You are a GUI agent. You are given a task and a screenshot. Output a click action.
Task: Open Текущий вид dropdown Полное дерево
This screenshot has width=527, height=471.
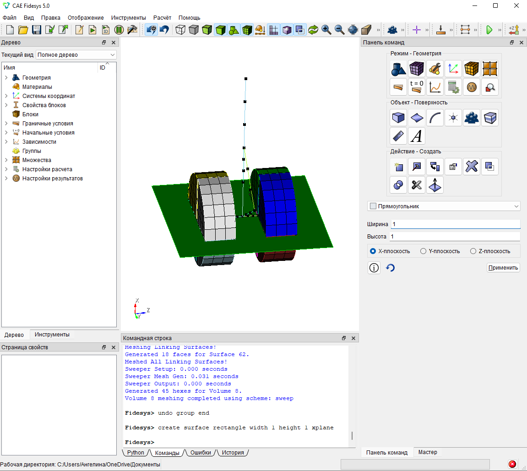tap(76, 55)
